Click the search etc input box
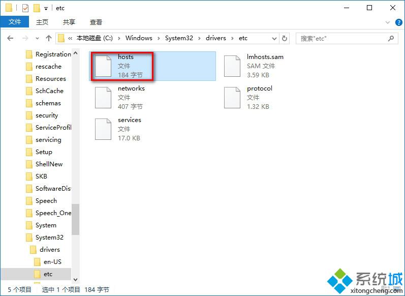 point(347,39)
